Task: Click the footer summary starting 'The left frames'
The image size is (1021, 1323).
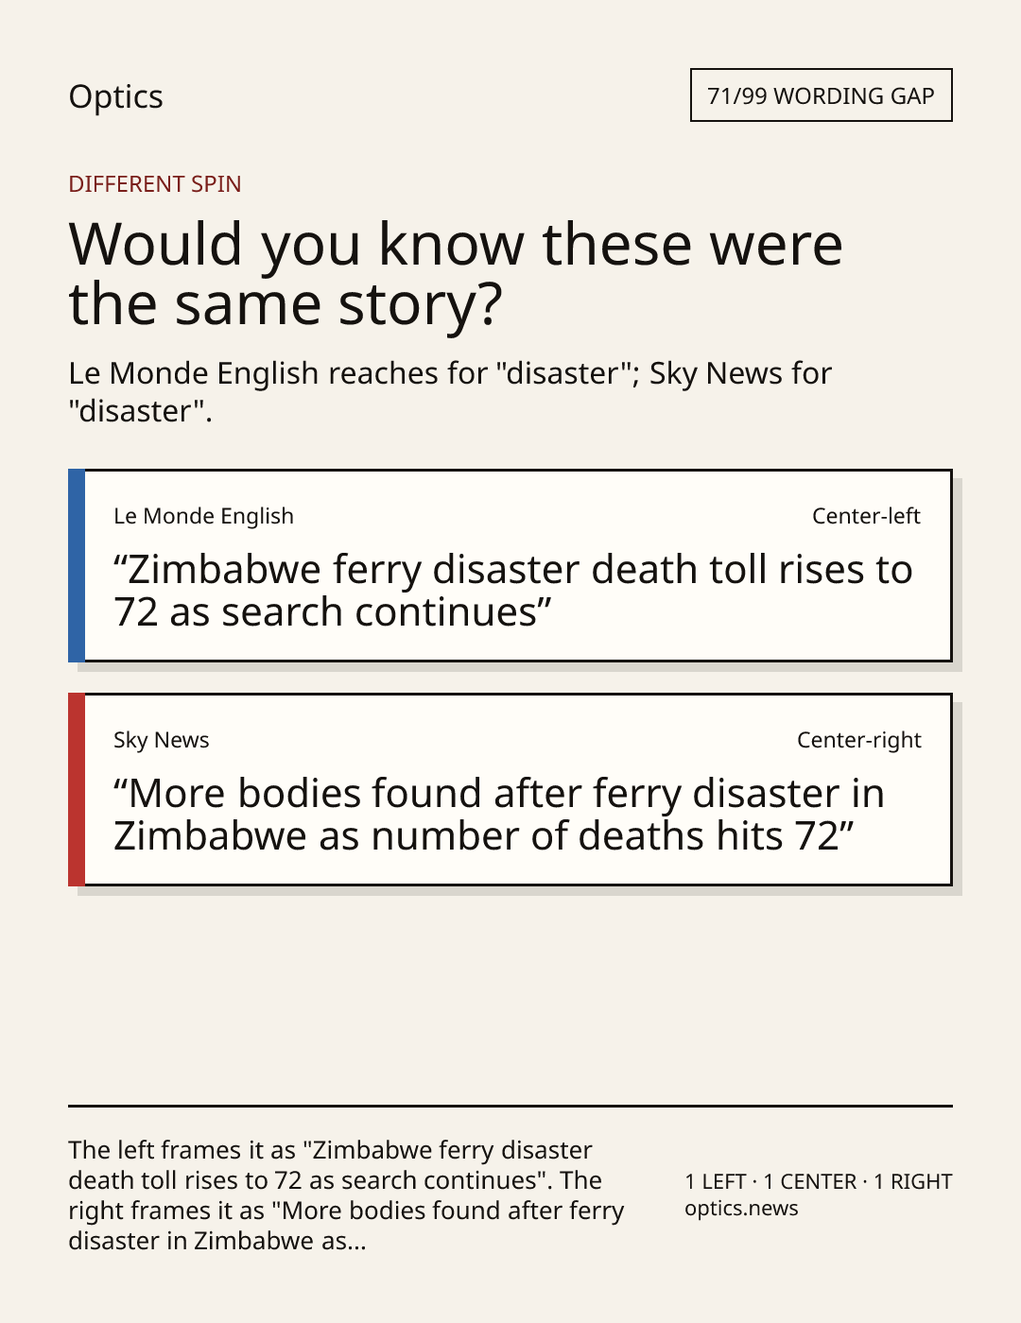Action: click(346, 1195)
